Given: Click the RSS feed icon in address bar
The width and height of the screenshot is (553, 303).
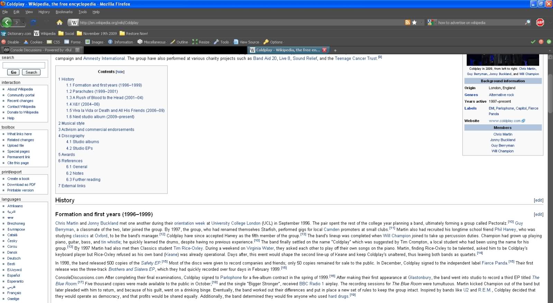Looking at the screenshot, I should [407, 22].
